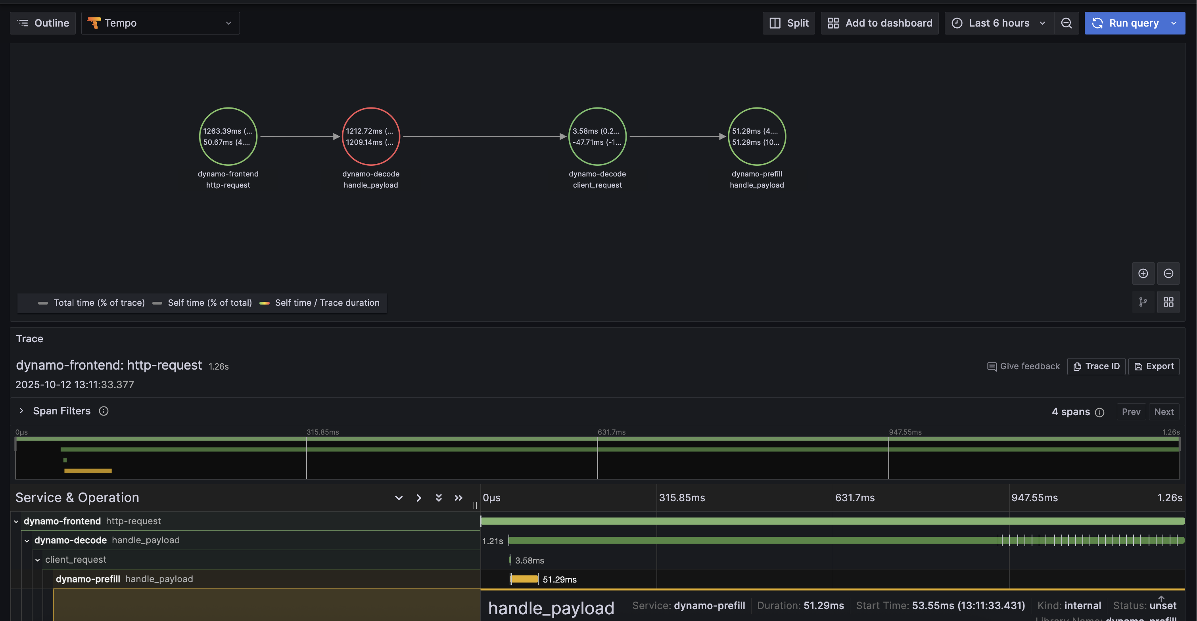Viewport: 1197px width, 621px height.
Task: Collapse the dynamo-frontend http-request span row
Action: 16,521
